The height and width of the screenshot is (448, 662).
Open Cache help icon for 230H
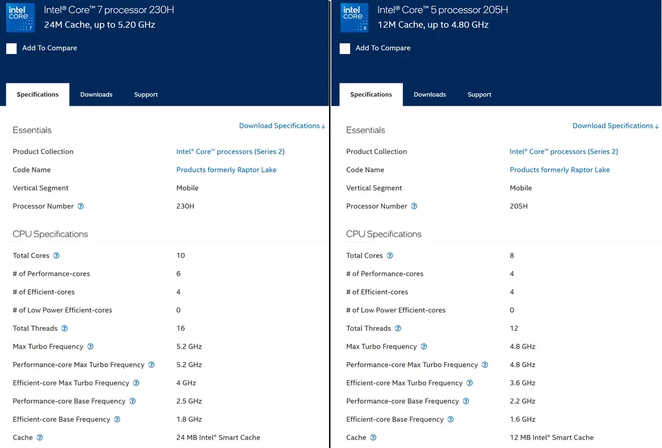coord(40,438)
